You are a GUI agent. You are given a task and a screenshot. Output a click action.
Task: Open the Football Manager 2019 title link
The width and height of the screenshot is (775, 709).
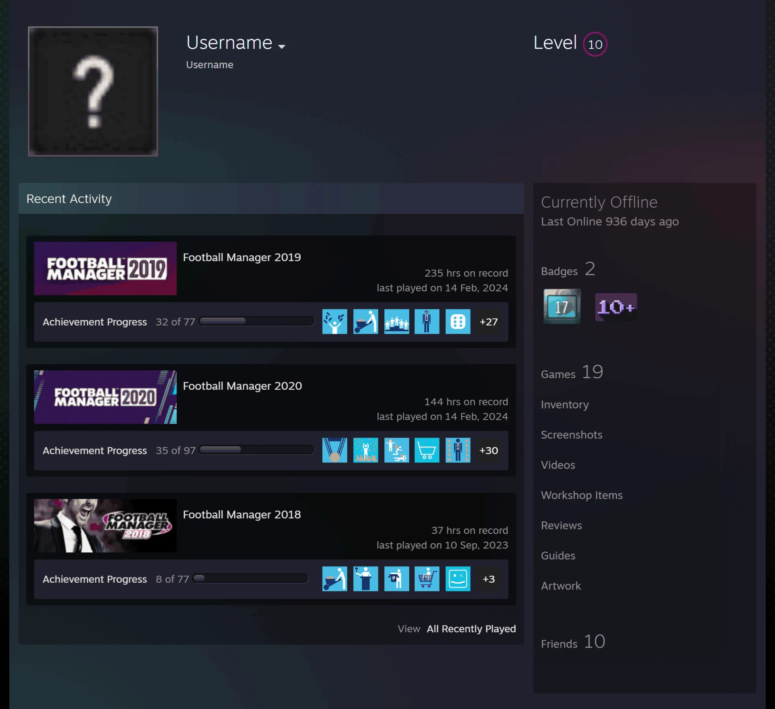pos(242,257)
